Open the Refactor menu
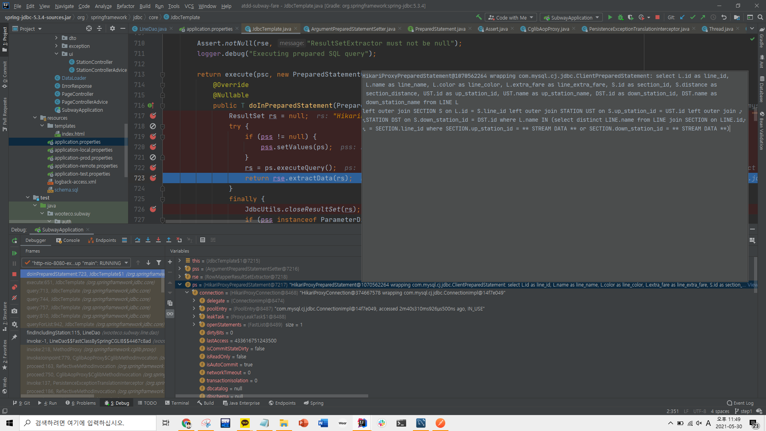766x431 pixels. click(x=125, y=6)
